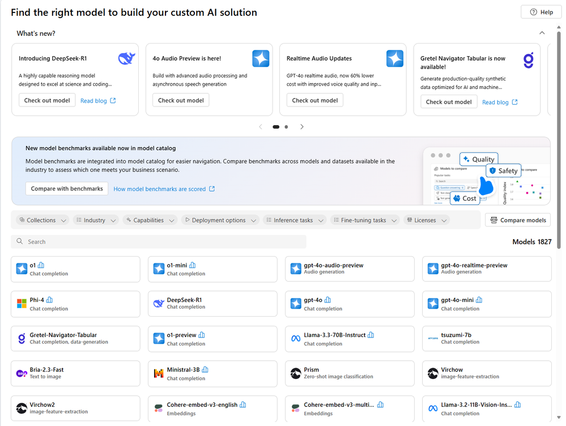This screenshot has height=426, width=566.
Task: Click the Mistral logo on Ministral-3B tile
Action: pos(159,373)
